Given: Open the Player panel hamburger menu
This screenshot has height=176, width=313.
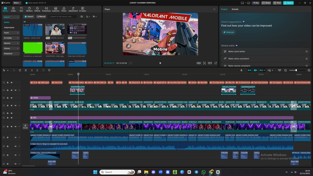Looking at the screenshot, I should pyautogui.click(x=214, y=9).
